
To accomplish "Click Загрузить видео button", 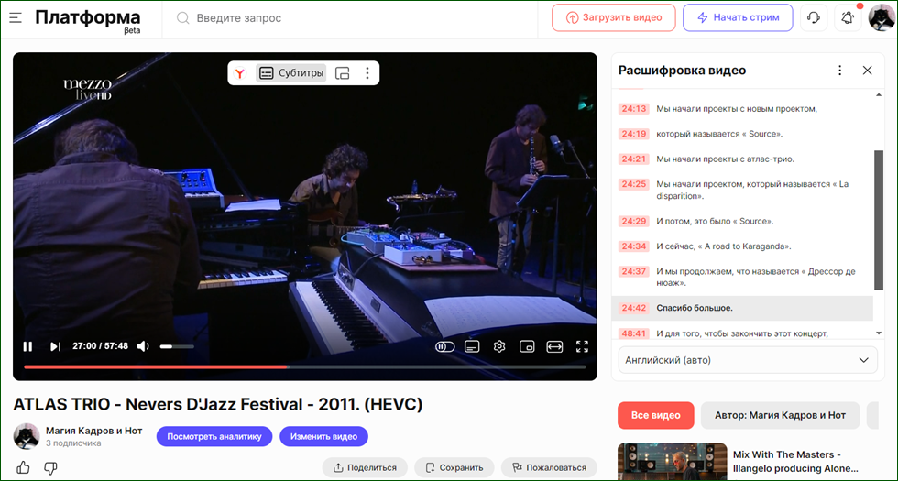I will [x=613, y=17].
